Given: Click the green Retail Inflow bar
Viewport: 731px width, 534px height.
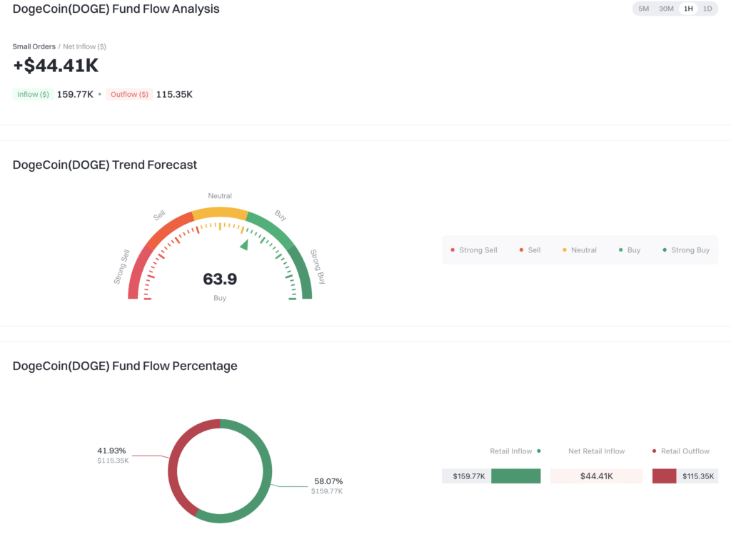Looking at the screenshot, I should (515, 476).
